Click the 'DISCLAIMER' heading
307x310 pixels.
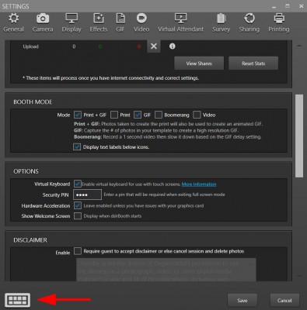pyautogui.click(x=30, y=240)
